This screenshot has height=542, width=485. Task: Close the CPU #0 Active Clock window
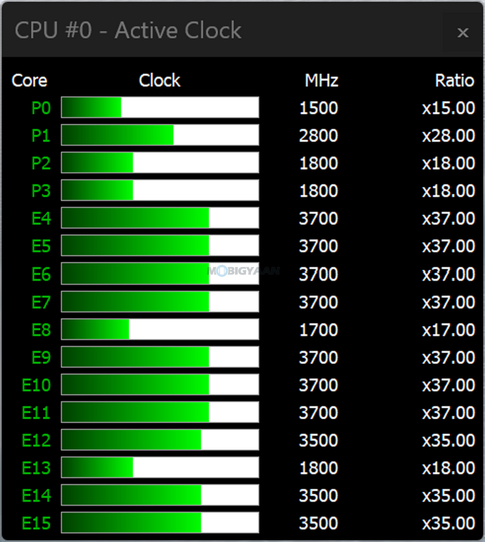pos(462,33)
